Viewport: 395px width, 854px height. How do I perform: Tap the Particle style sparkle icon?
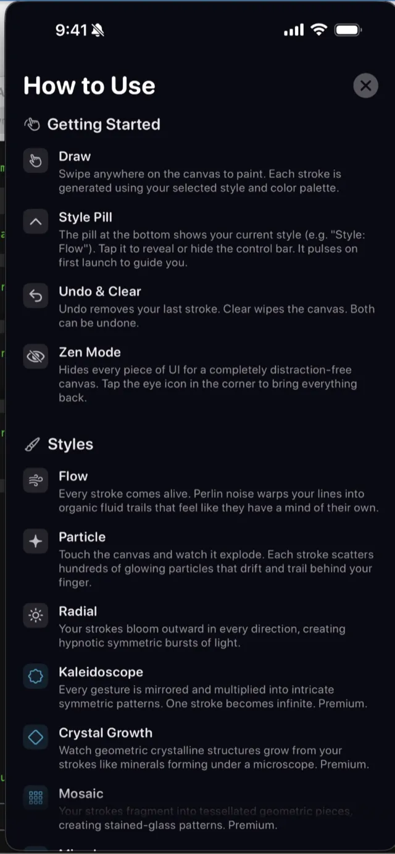[x=35, y=541]
